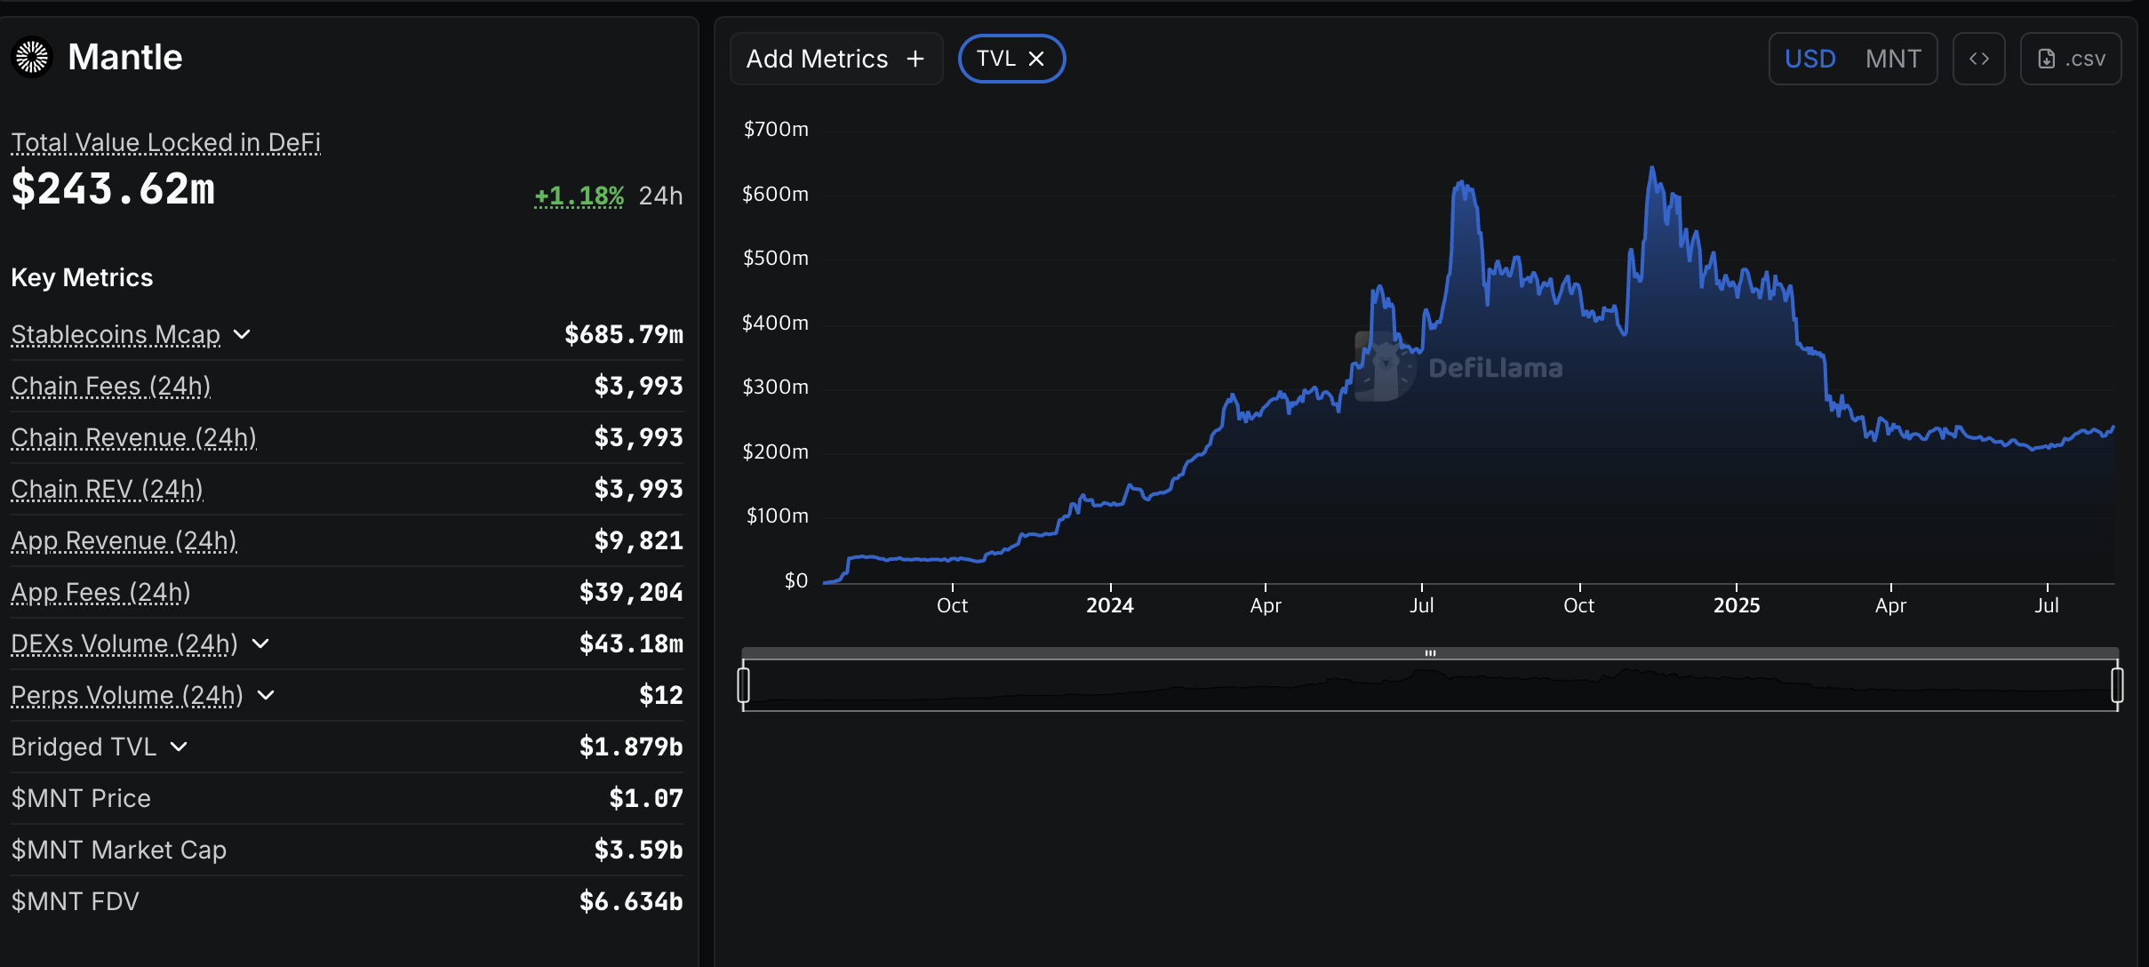Viewport: 2149px width, 967px height.
Task: Open the Add Metrics dropdown
Action: click(836, 59)
